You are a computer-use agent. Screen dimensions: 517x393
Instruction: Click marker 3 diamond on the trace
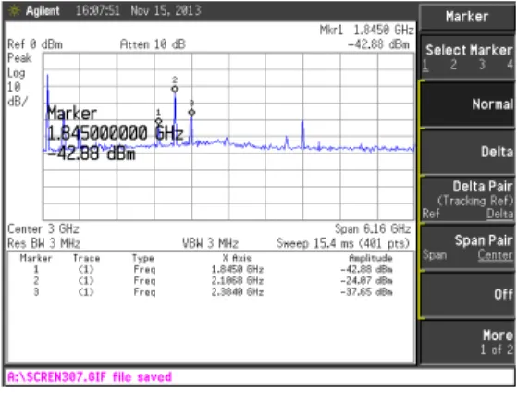click(x=191, y=113)
